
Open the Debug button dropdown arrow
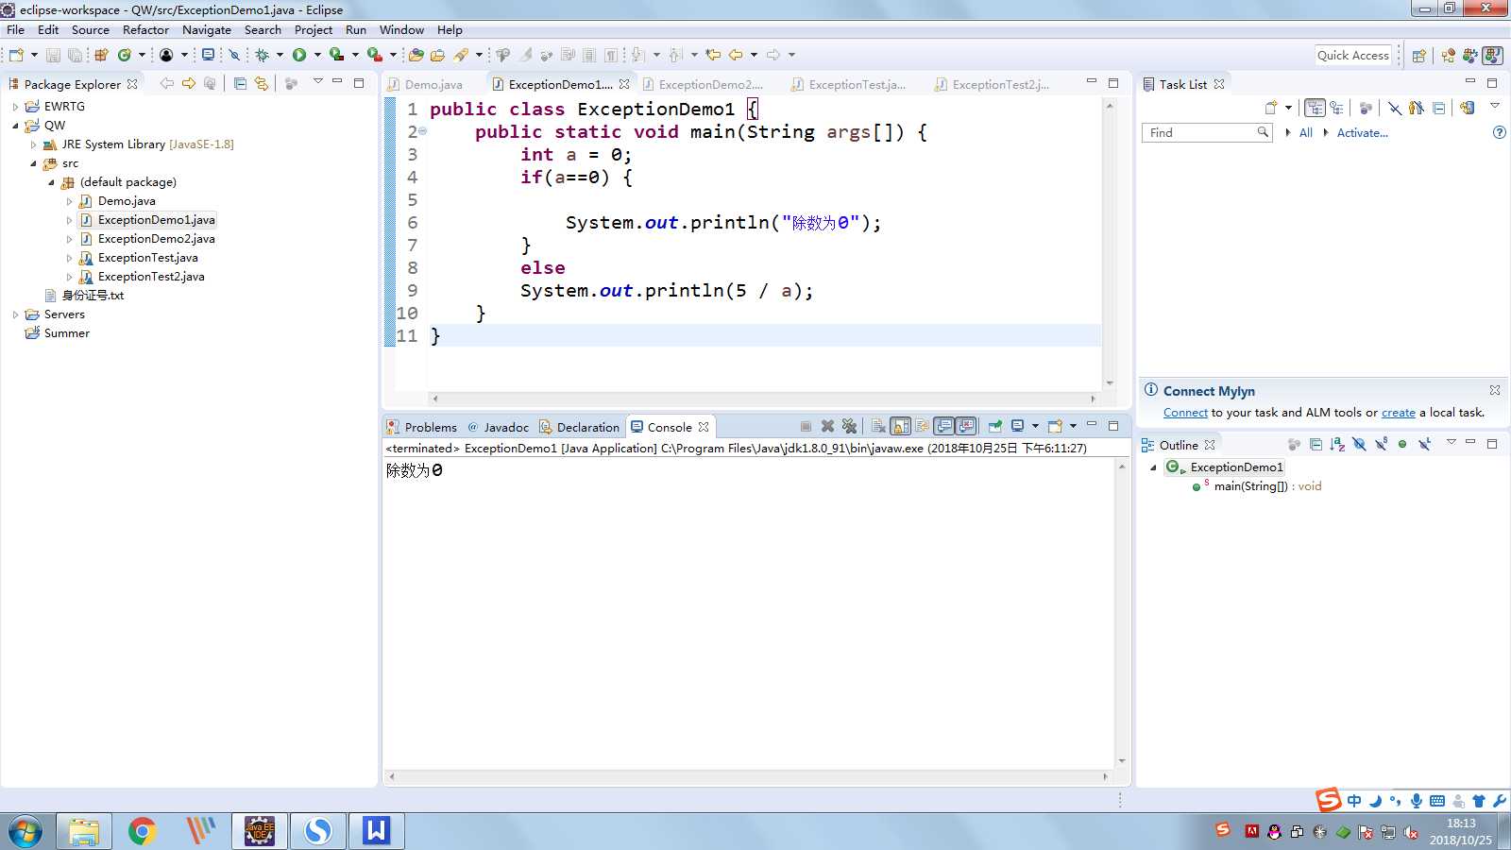pyautogui.click(x=280, y=55)
